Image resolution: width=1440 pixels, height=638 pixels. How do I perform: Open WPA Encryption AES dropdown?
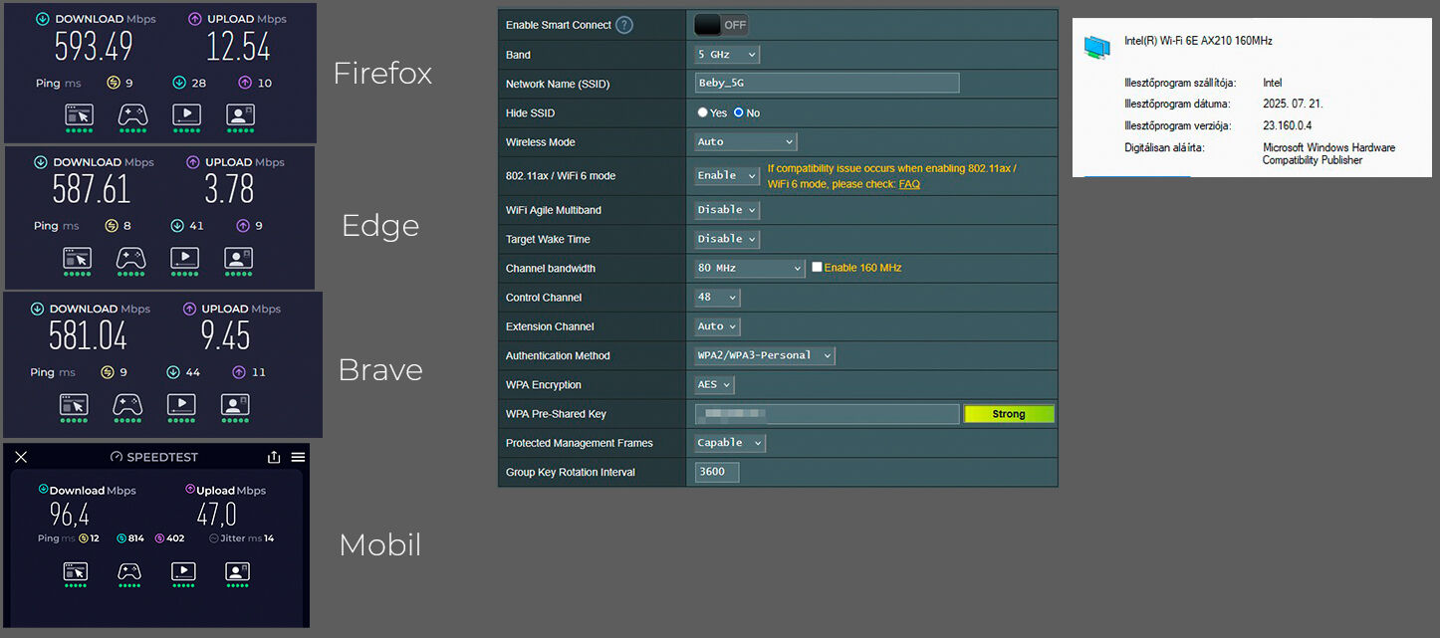(714, 384)
